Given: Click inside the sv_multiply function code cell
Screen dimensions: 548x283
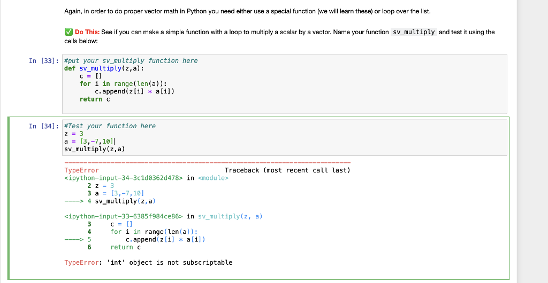Looking at the screenshot, I should tap(285, 84).
